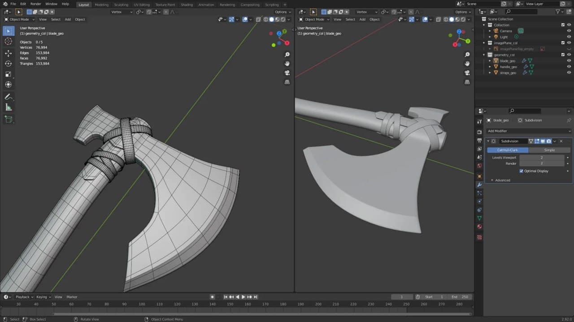Pick the Transform tool in the toolbar
This screenshot has height=322, width=574.
click(x=8, y=84)
